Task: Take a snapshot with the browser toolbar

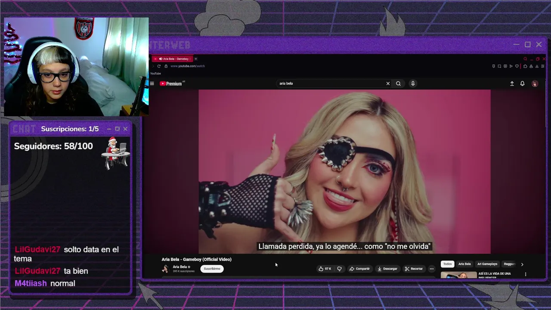Action: coord(499,66)
